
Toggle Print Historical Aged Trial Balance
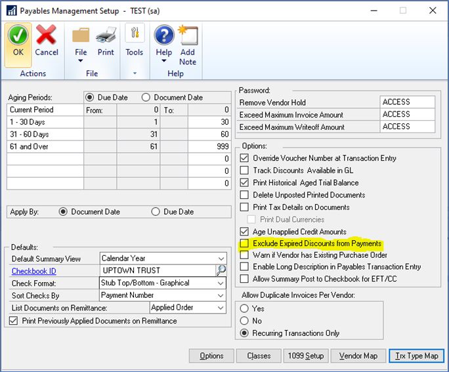click(x=244, y=182)
